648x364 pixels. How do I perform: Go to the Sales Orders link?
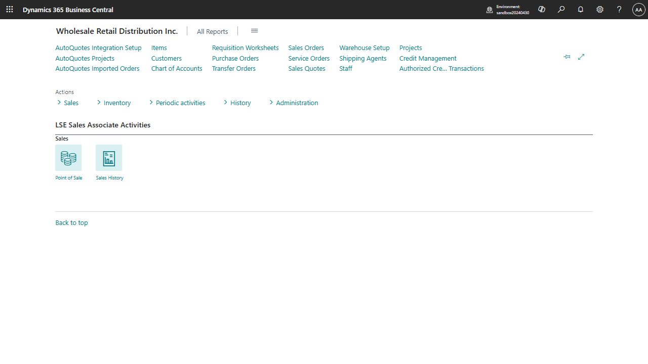click(306, 48)
